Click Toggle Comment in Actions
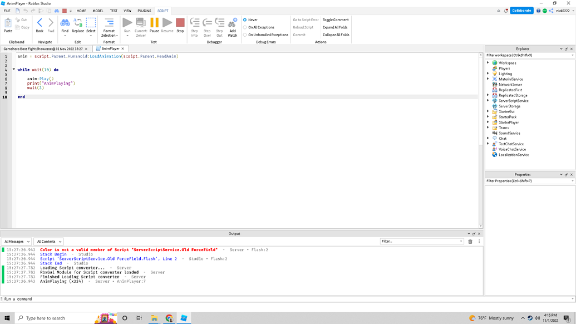Image resolution: width=576 pixels, height=324 pixels. tap(336, 19)
